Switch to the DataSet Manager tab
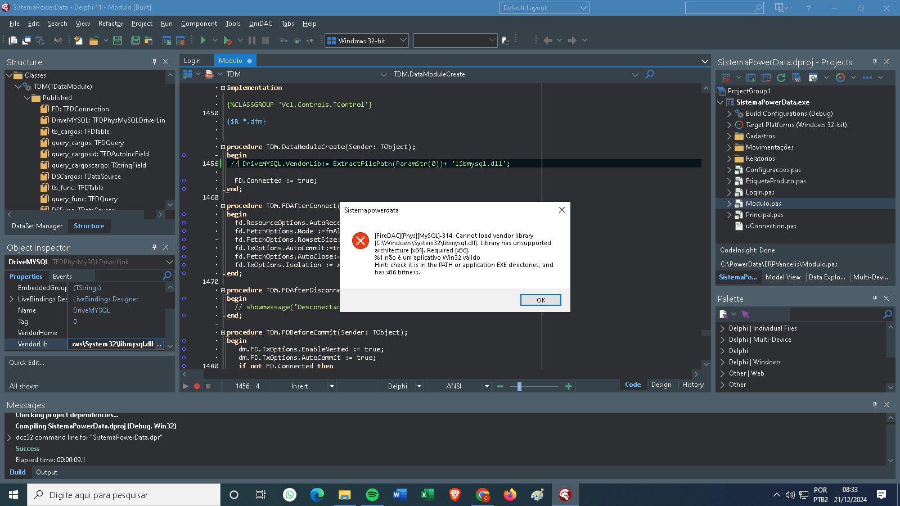The height and width of the screenshot is (506, 900). point(37,226)
